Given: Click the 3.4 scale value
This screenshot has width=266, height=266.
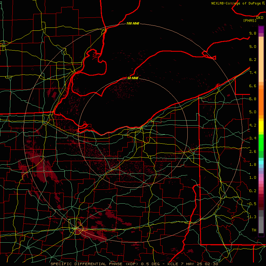Looking at the screenshot, I should 253,138.
